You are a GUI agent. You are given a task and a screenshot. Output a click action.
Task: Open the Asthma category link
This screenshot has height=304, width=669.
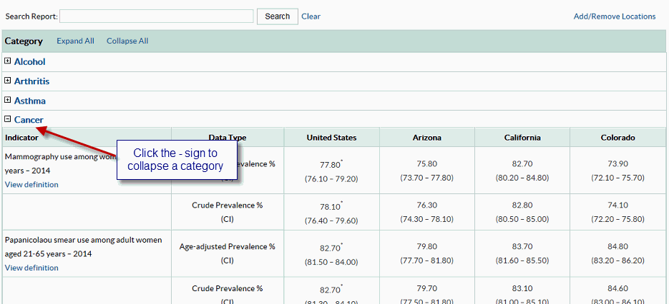point(30,101)
